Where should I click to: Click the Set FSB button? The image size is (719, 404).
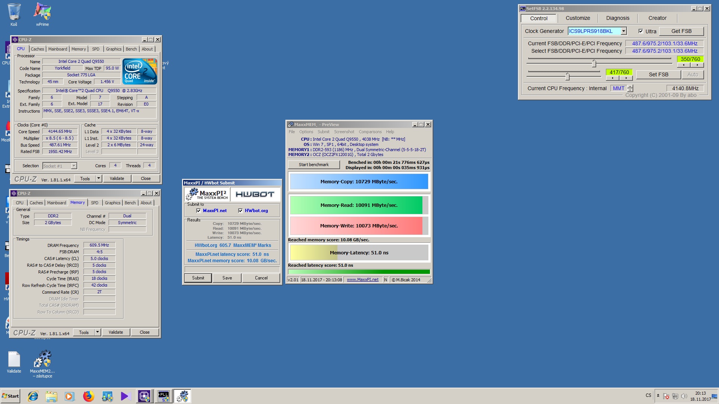pos(658,74)
